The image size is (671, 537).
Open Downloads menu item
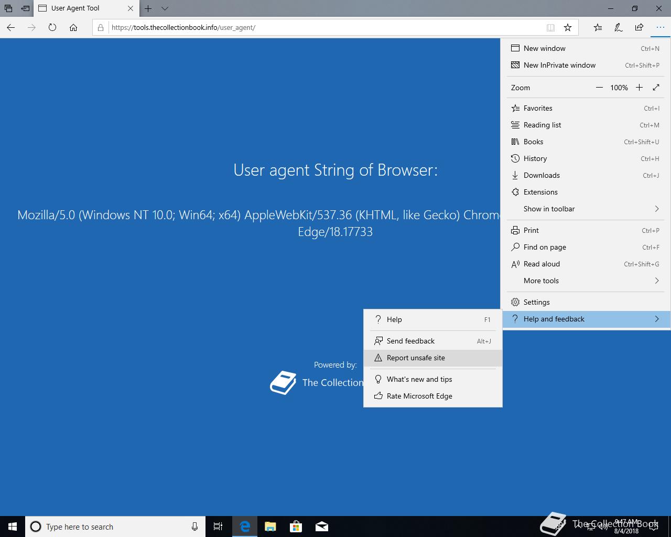(x=586, y=175)
